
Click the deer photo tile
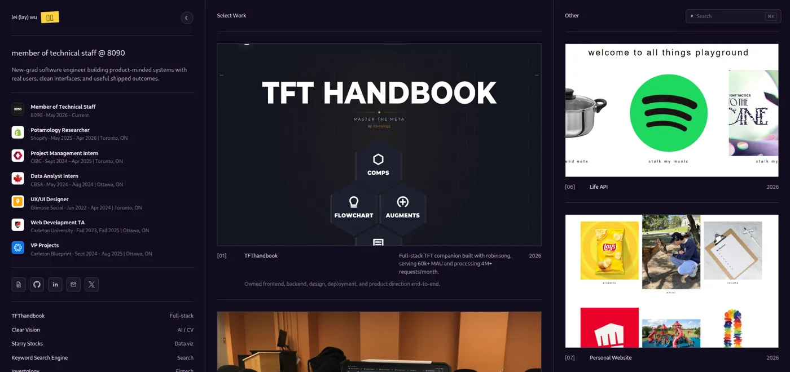671,252
